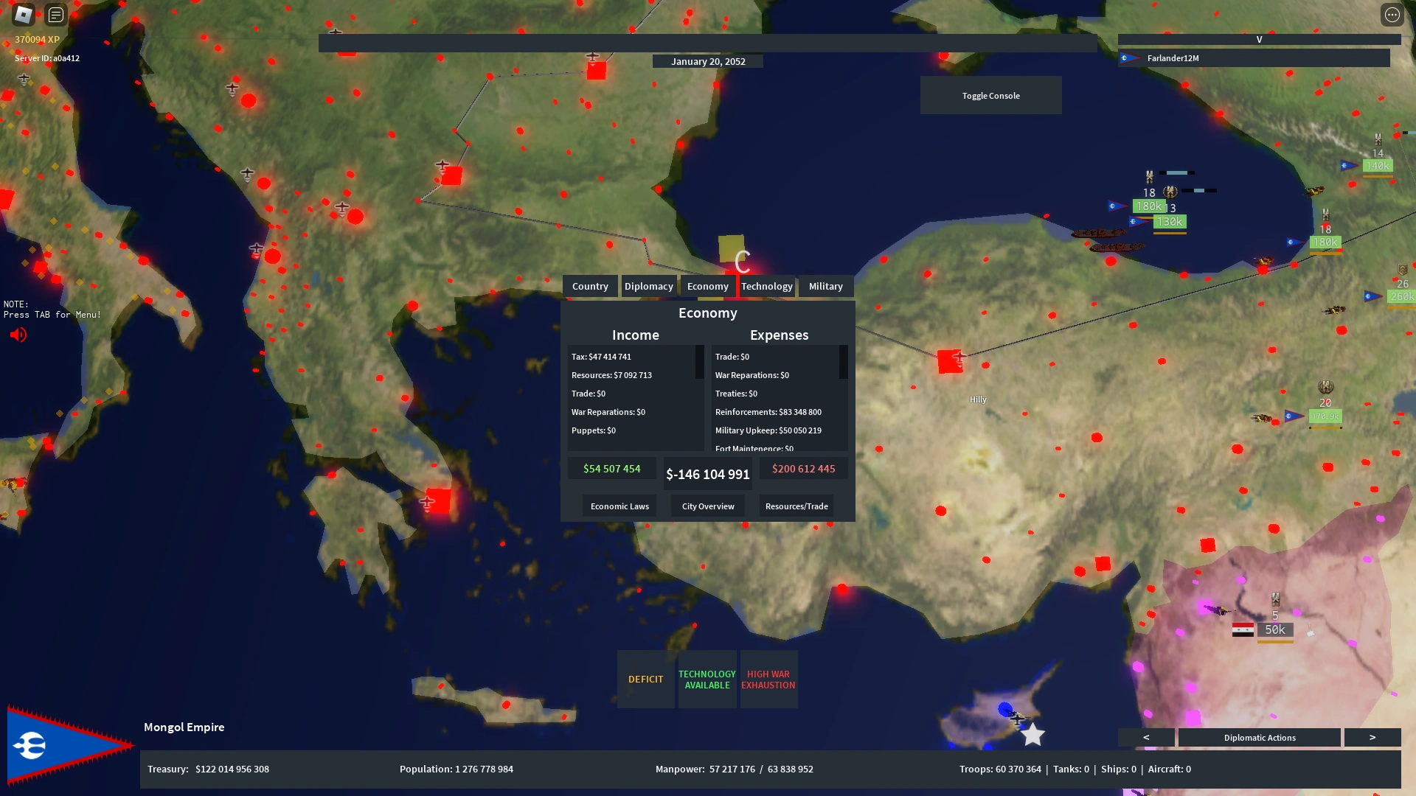
Task: Go to next Diplomatic Actions page
Action: tap(1372, 737)
